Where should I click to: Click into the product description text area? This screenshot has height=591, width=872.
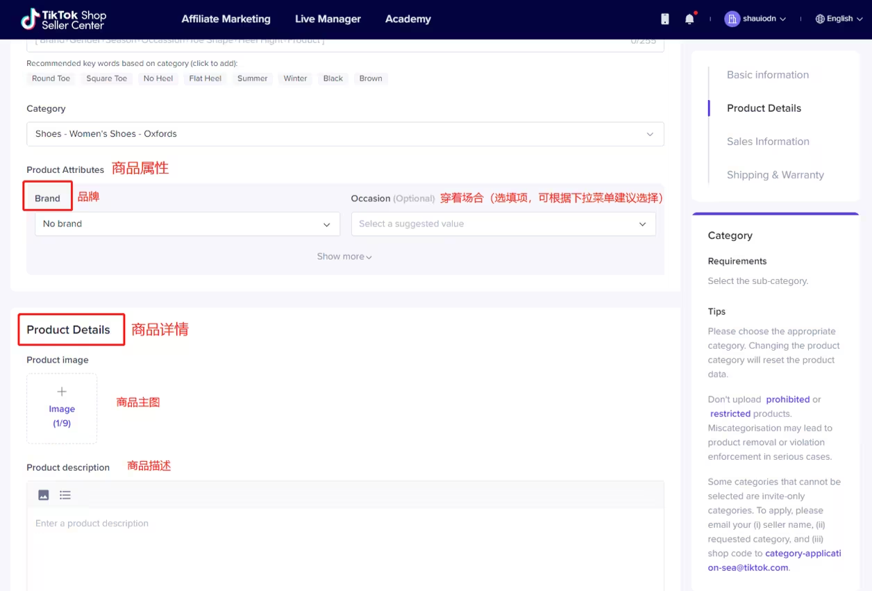(345, 549)
